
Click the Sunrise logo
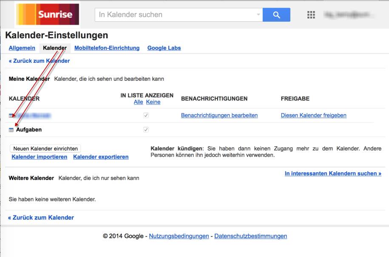pyautogui.click(x=48, y=13)
